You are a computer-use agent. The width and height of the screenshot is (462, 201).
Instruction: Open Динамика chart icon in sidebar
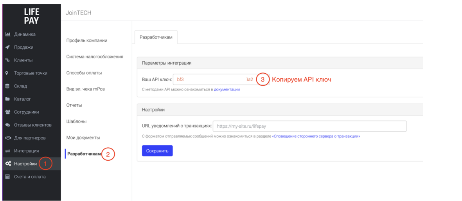click(x=8, y=34)
